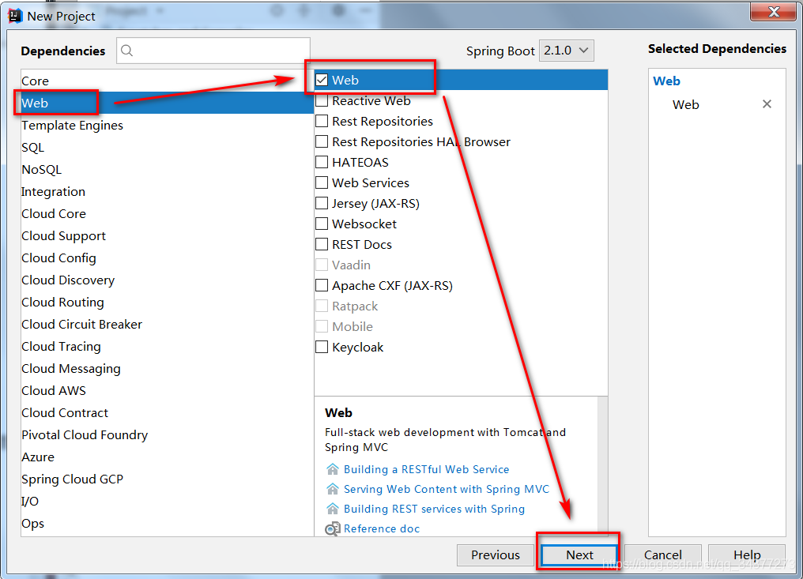Choose the Integration category
Viewport: 803px width, 579px height.
point(167,191)
